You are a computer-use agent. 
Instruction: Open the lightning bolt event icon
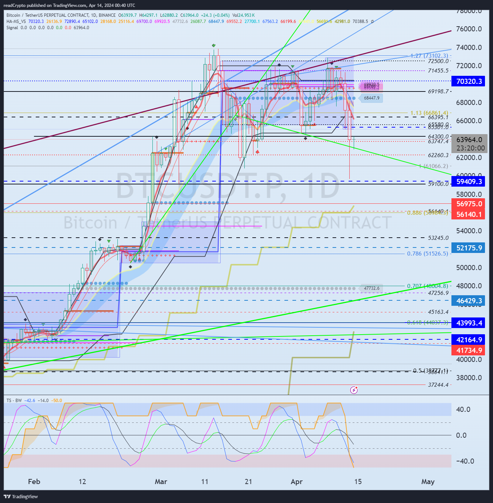pos(354,390)
